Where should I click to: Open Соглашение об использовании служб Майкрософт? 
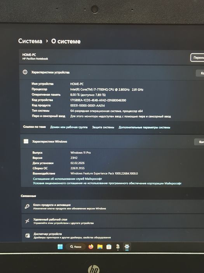point(68,179)
